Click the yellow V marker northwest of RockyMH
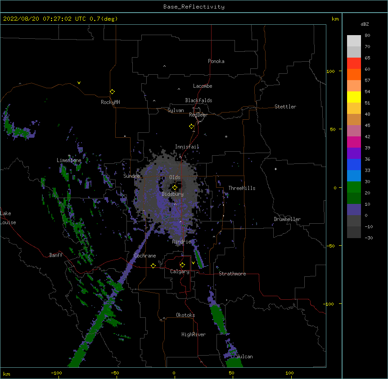Viewport: 388px width, 379px height. [79, 83]
